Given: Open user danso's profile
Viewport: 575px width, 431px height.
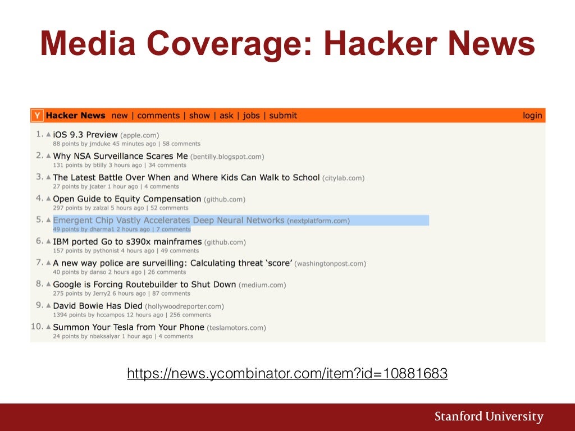Looking at the screenshot, I should [98, 272].
